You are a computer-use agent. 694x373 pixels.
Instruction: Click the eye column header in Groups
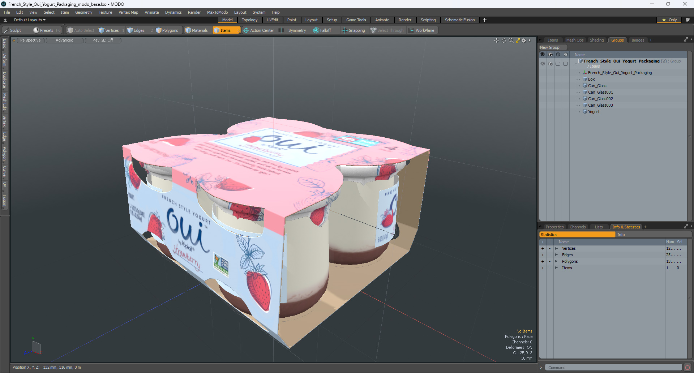[543, 55]
